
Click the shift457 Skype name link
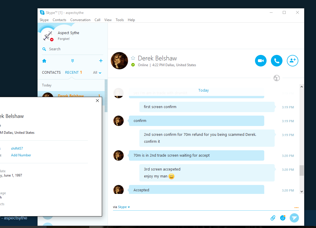point(17,149)
